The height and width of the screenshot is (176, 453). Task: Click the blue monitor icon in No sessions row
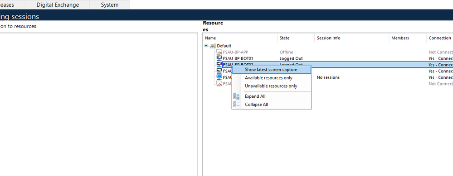point(219,77)
